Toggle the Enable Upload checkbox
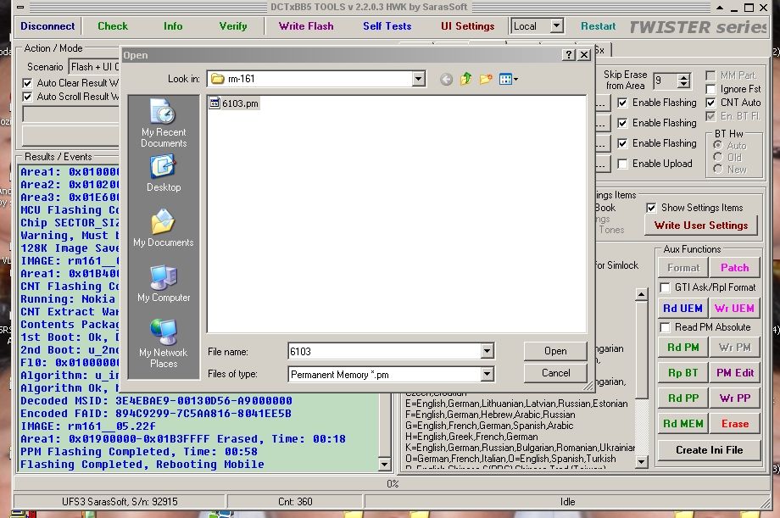The height and width of the screenshot is (518, 780). (623, 164)
